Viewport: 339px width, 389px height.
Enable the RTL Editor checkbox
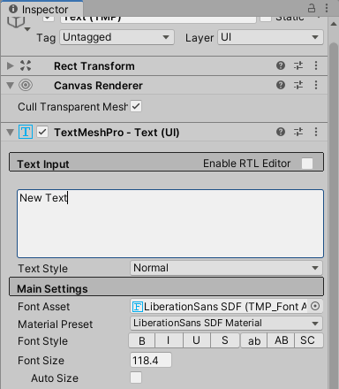307,164
